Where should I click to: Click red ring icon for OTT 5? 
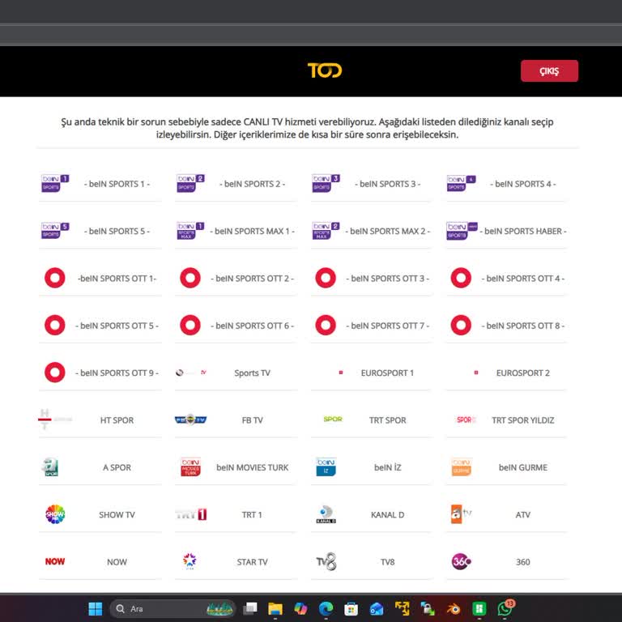(55, 325)
